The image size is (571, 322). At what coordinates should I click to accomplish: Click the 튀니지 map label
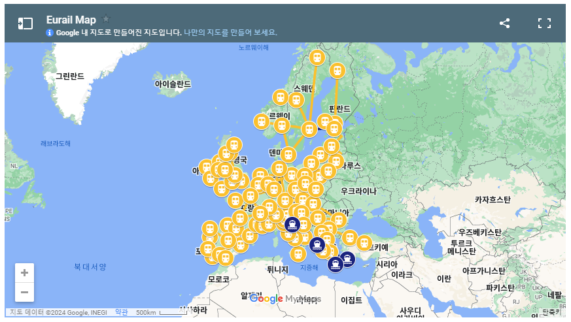pyautogui.click(x=277, y=270)
